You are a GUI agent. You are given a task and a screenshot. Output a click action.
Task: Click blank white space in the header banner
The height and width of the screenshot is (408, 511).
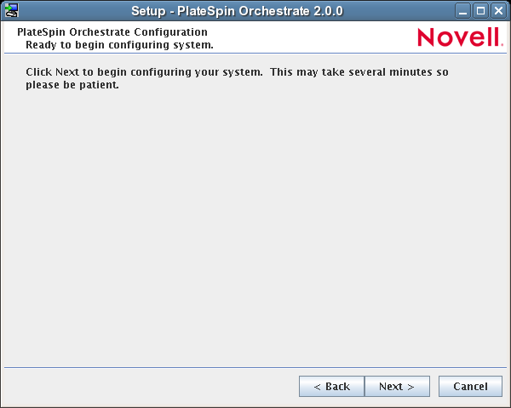pos(315,38)
